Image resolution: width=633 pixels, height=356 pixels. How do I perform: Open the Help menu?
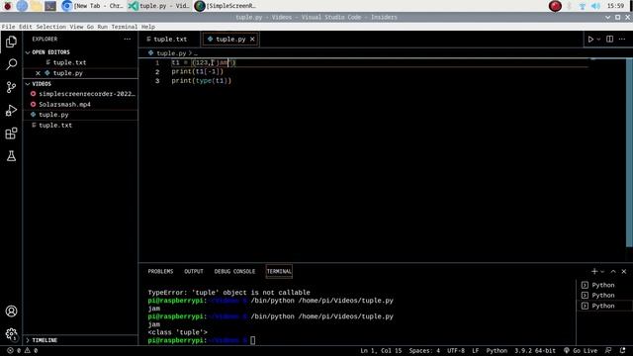pyautogui.click(x=148, y=27)
